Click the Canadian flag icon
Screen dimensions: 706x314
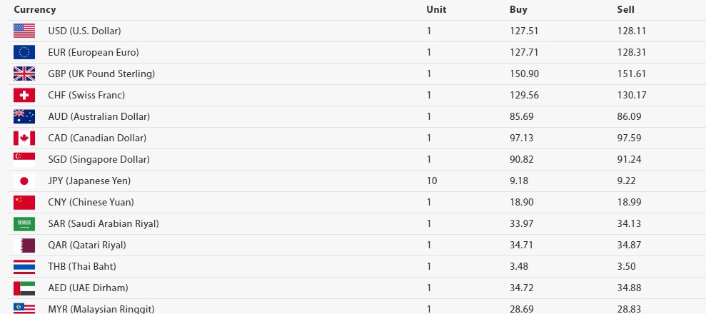coord(24,138)
